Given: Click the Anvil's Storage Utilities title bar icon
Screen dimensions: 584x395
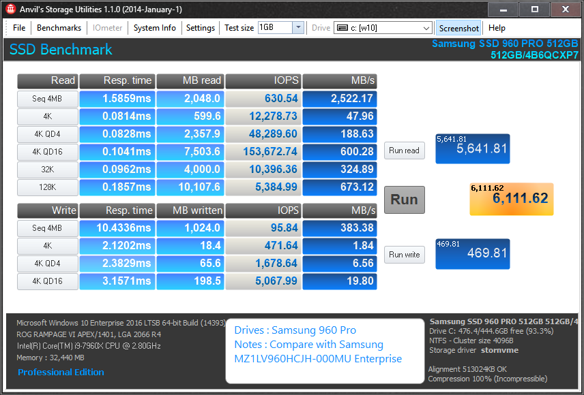Looking at the screenshot, I should (10, 9).
